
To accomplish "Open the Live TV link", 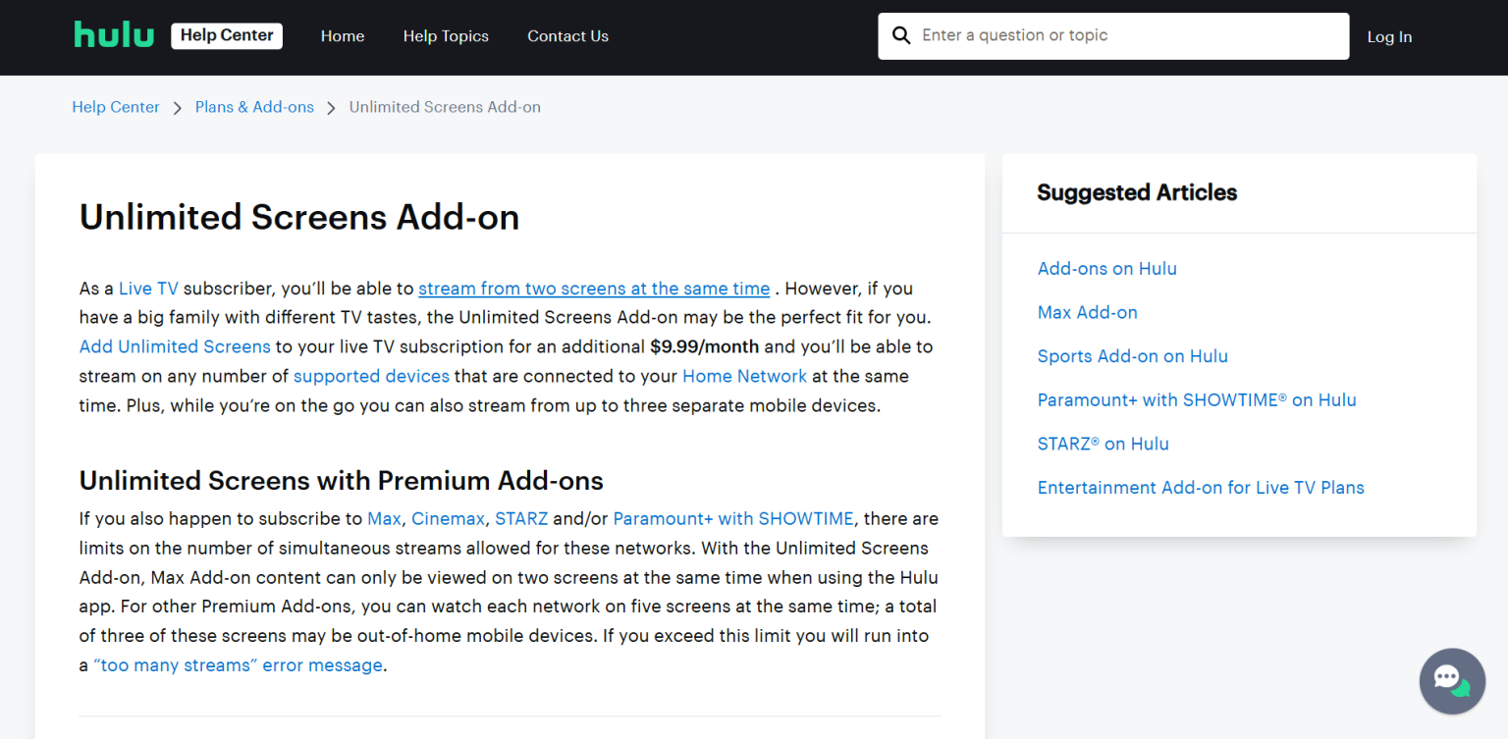I will click(148, 289).
